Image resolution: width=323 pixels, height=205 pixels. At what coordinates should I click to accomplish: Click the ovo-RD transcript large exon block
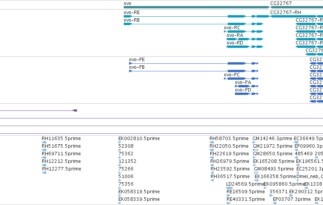tap(238, 47)
